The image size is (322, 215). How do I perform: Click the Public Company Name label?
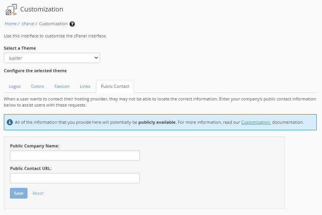tap(35, 146)
